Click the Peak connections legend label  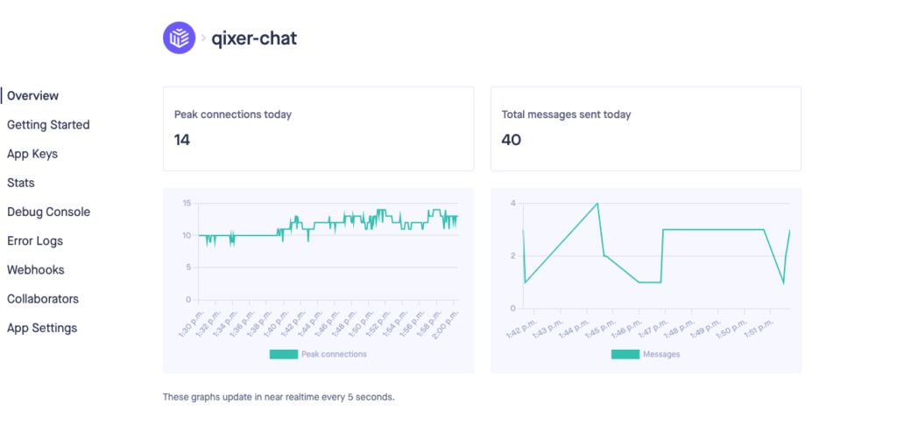coord(334,354)
